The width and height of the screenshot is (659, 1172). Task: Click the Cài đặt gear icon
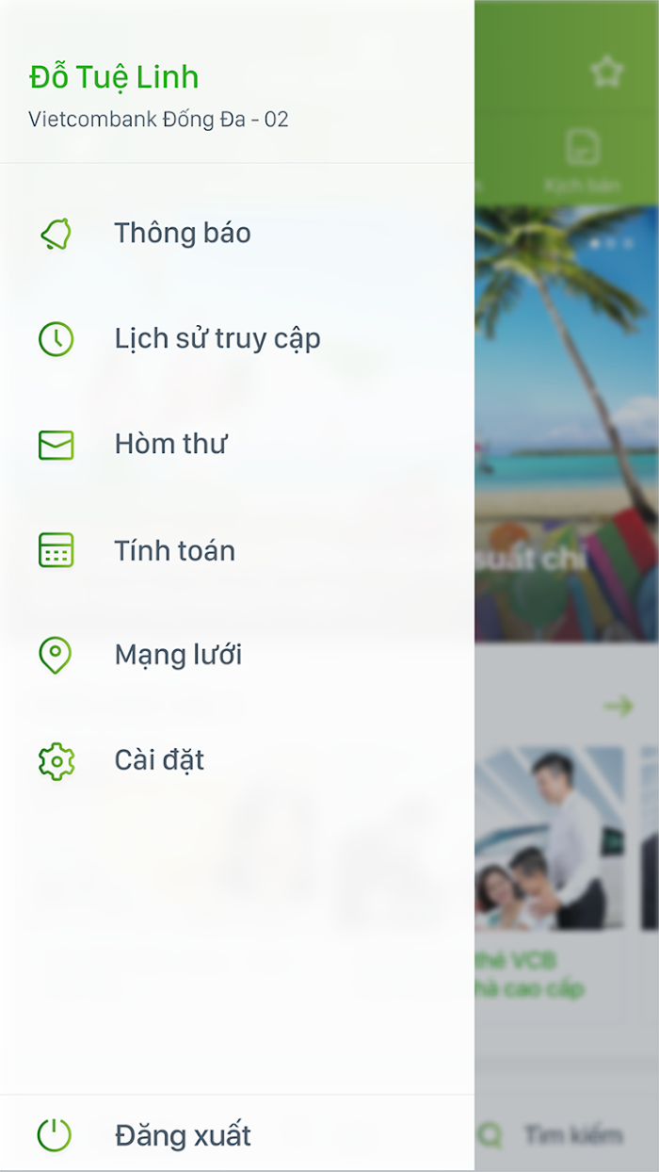tap(56, 761)
